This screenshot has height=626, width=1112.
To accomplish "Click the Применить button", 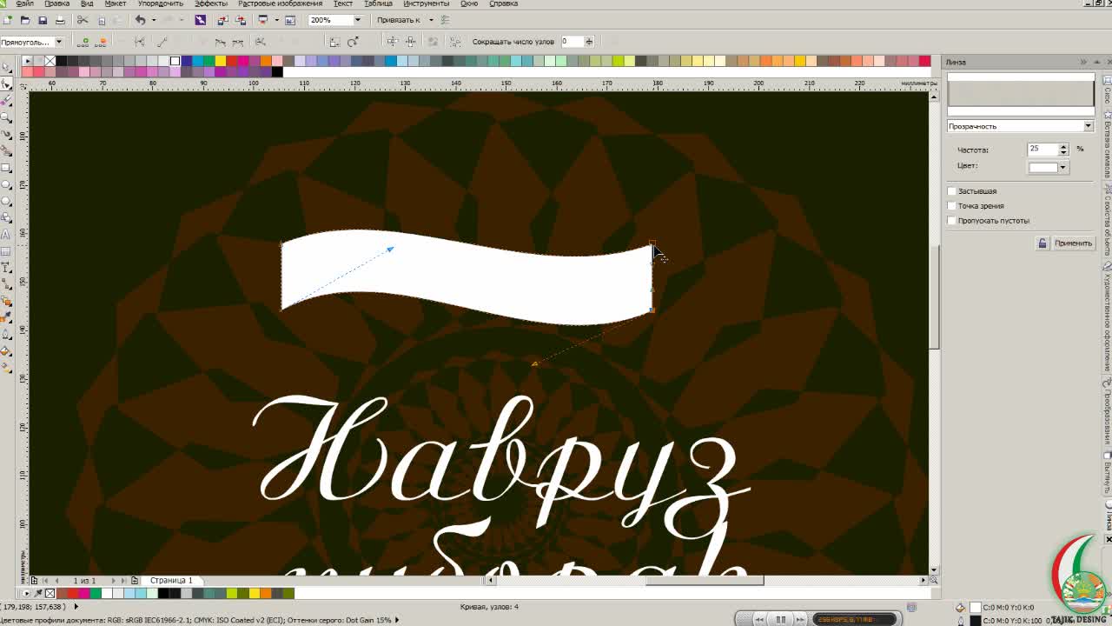I will pyautogui.click(x=1073, y=243).
